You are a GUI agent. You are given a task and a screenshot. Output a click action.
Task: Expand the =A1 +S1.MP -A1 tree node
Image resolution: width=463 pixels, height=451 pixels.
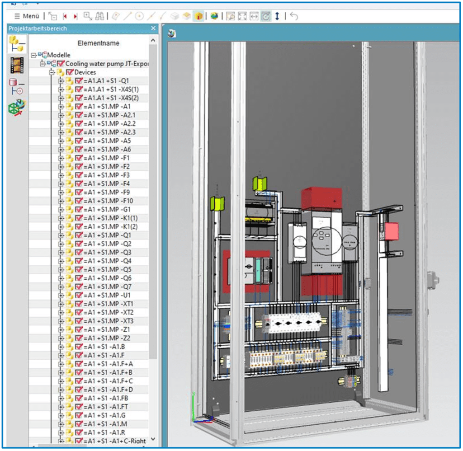[x=61, y=107]
